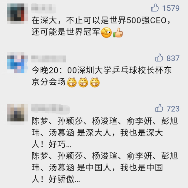This screenshot has height=188, width=188.
Task: Tap the thumbs-up emoji in first comment
Action: pyautogui.click(x=118, y=33)
